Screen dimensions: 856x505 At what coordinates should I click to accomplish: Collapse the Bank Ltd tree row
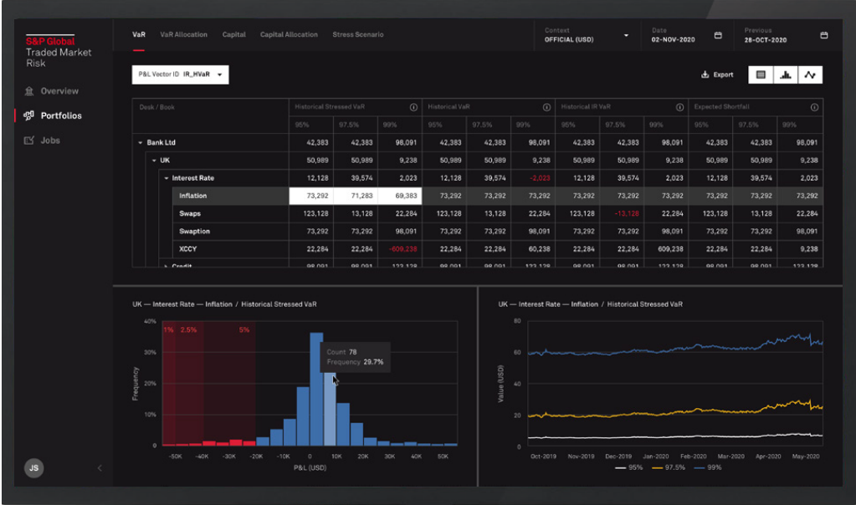pyautogui.click(x=141, y=143)
